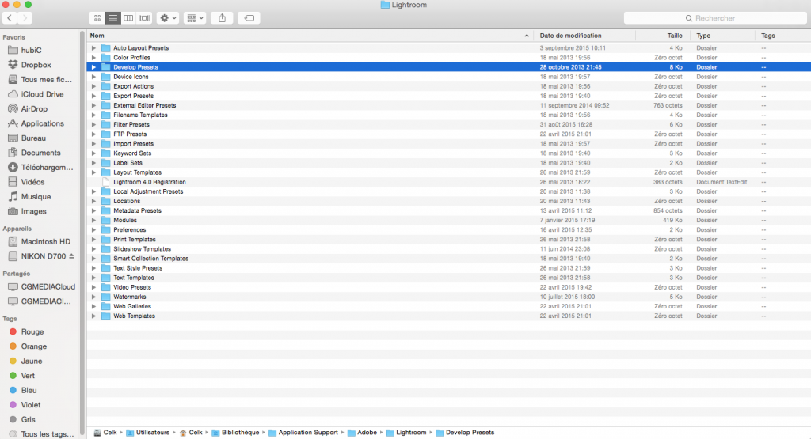The height and width of the screenshot is (439, 811).
Task: Expand the Watermarks folder
Action: click(93, 297)
